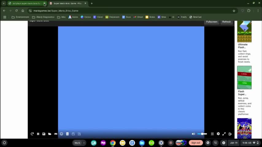Open the Ultimate Flash game thumbnail
The image size is (262, 147).
coord(244,32)
